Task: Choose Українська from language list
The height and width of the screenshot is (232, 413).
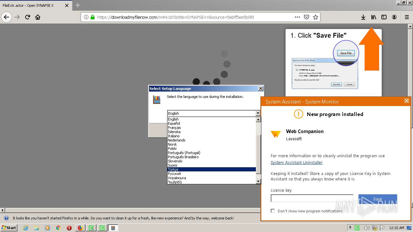Action: (x=211, y=178)
